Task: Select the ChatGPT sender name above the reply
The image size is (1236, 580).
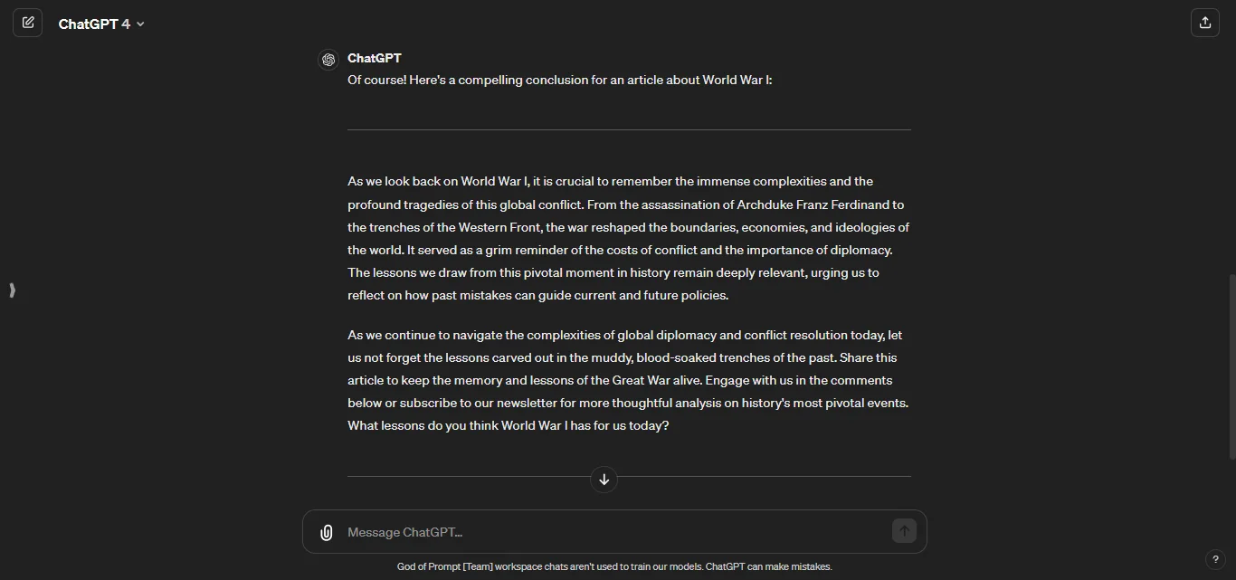Action: pos(374,58)
